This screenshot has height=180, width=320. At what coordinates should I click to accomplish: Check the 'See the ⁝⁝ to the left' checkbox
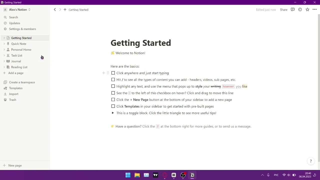pos(113,93)
